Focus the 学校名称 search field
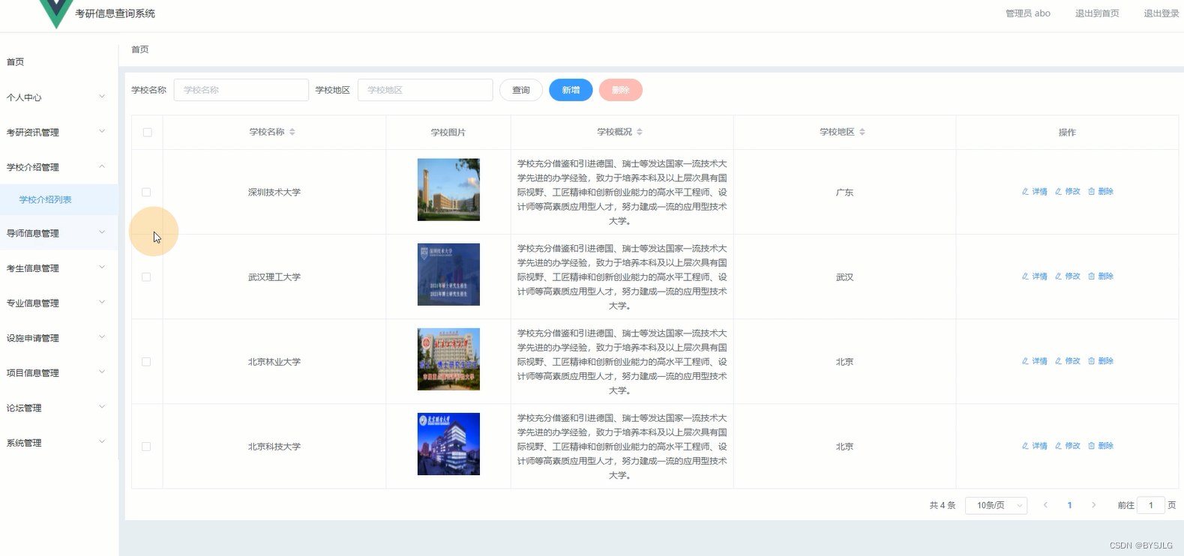This screenshot has width=1184, height=556. (x=241, y=90)
